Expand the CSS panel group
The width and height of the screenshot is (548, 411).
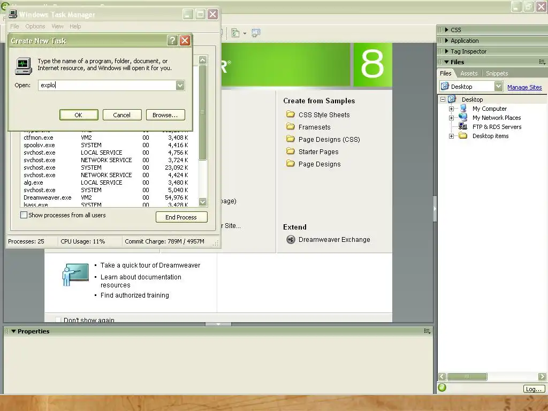click(447, 30)
